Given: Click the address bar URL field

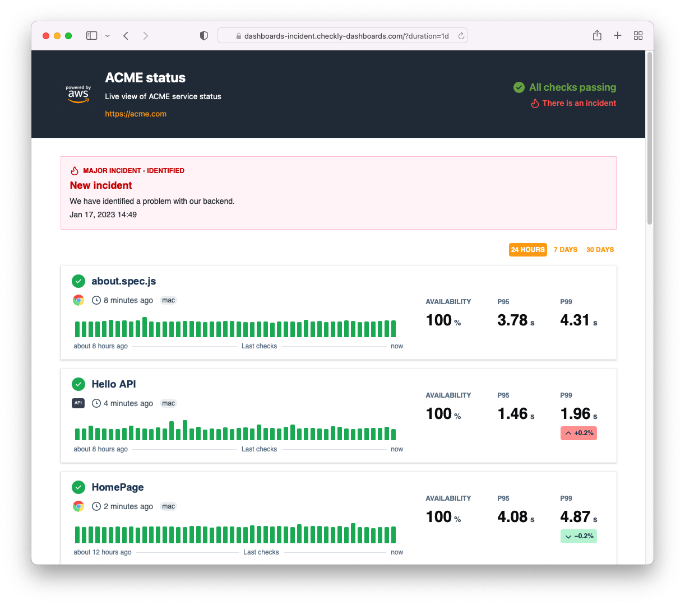Looking at the screenshot, I should click(343, 35).
